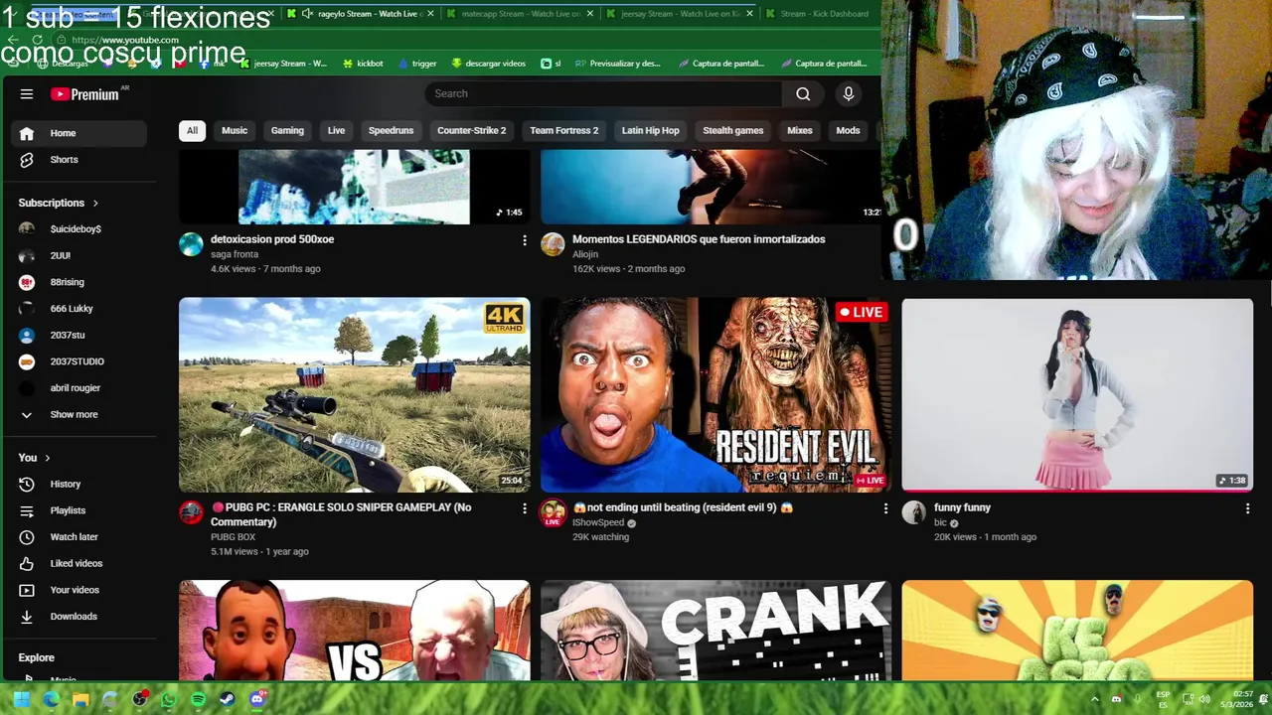Open WhatsApp from the taskbar
Screen dimensions: 1272x715
click(x=169, y=699)
